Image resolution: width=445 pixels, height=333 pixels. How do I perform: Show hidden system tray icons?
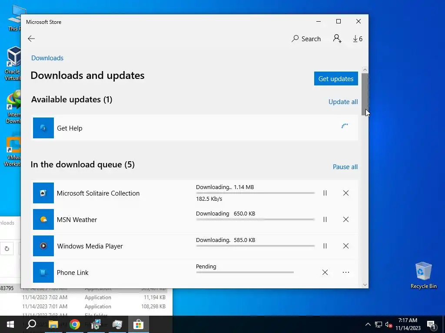[368, 324]
